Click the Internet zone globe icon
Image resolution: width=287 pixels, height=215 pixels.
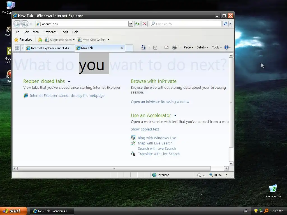click(x=154, y=175)
